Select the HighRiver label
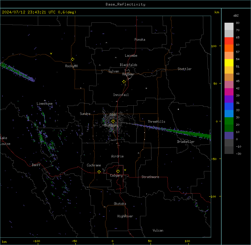 (x=125, y=216)
